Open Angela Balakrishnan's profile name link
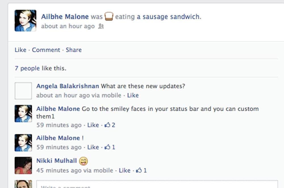284x188 pixels. pyautogui.click(x=68, y=86)
